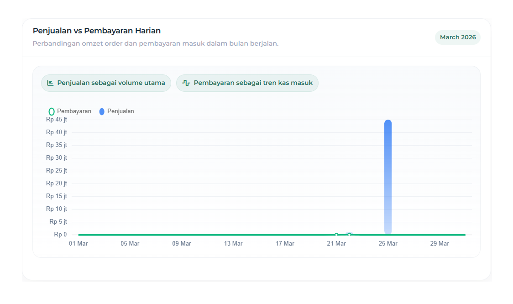Viewport: 513px width, 304px height.
Task: Toggle the Penjualan blue legend marker
Action: (x=102, y=111)
